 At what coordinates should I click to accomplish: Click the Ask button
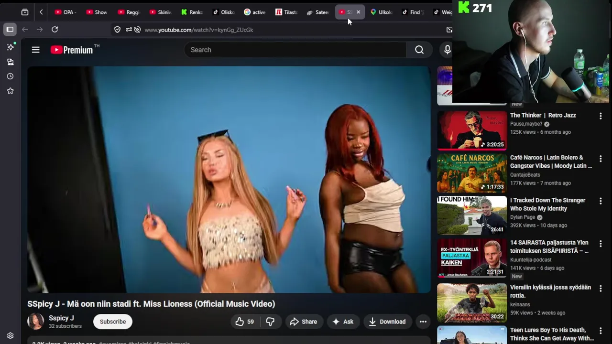343,322
